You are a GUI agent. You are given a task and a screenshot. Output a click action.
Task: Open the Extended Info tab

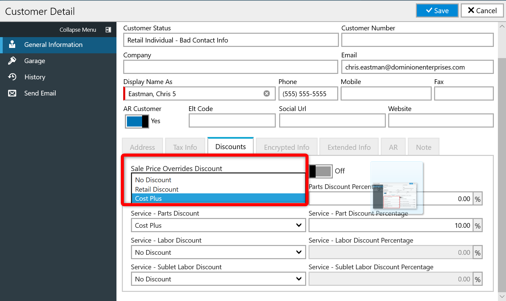click(349, 147)
